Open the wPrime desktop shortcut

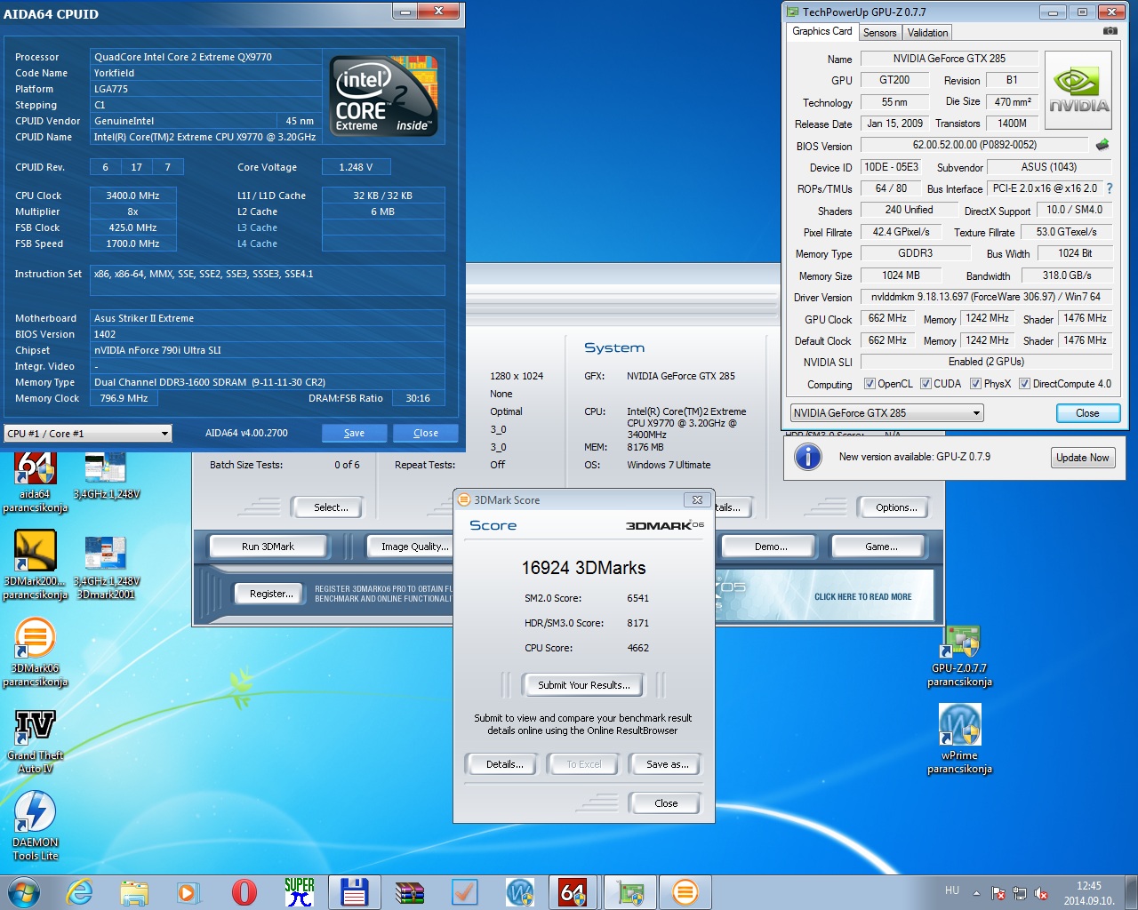(959, 739)
